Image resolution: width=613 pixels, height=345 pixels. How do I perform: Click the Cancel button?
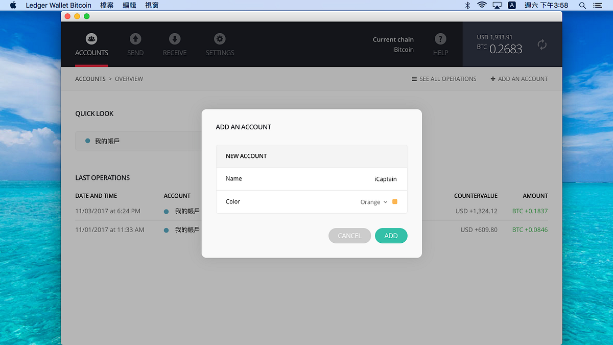pos(349,236)
